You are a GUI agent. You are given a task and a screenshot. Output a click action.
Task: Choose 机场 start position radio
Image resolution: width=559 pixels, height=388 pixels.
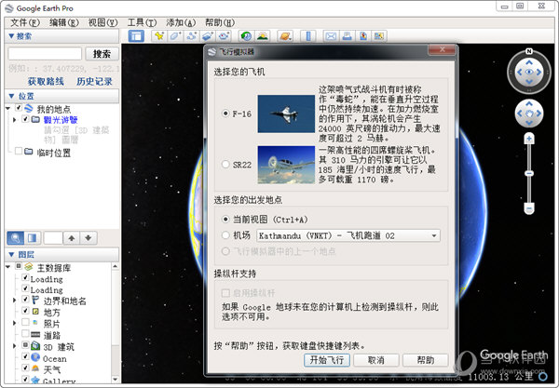point(225,234)
